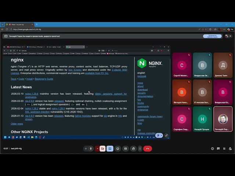
Task: Leave the call with red button
Action: tap(148, 148)
